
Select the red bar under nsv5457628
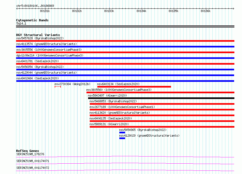(125, 41)
